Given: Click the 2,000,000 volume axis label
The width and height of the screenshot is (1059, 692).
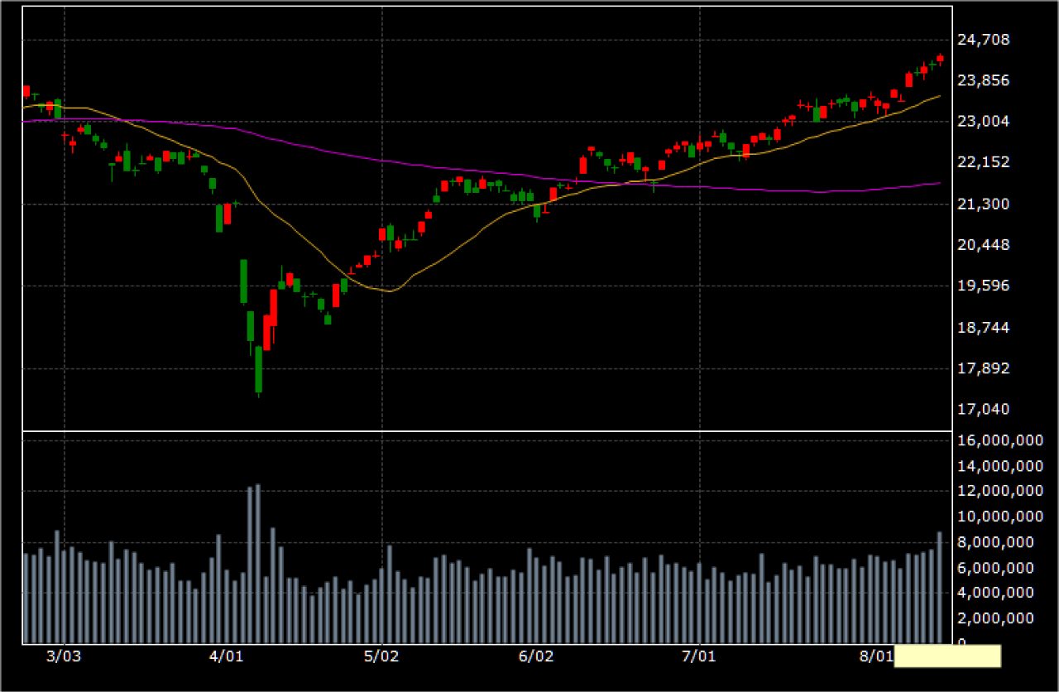Looking at the screenshot, I should [x=998, y=618].
